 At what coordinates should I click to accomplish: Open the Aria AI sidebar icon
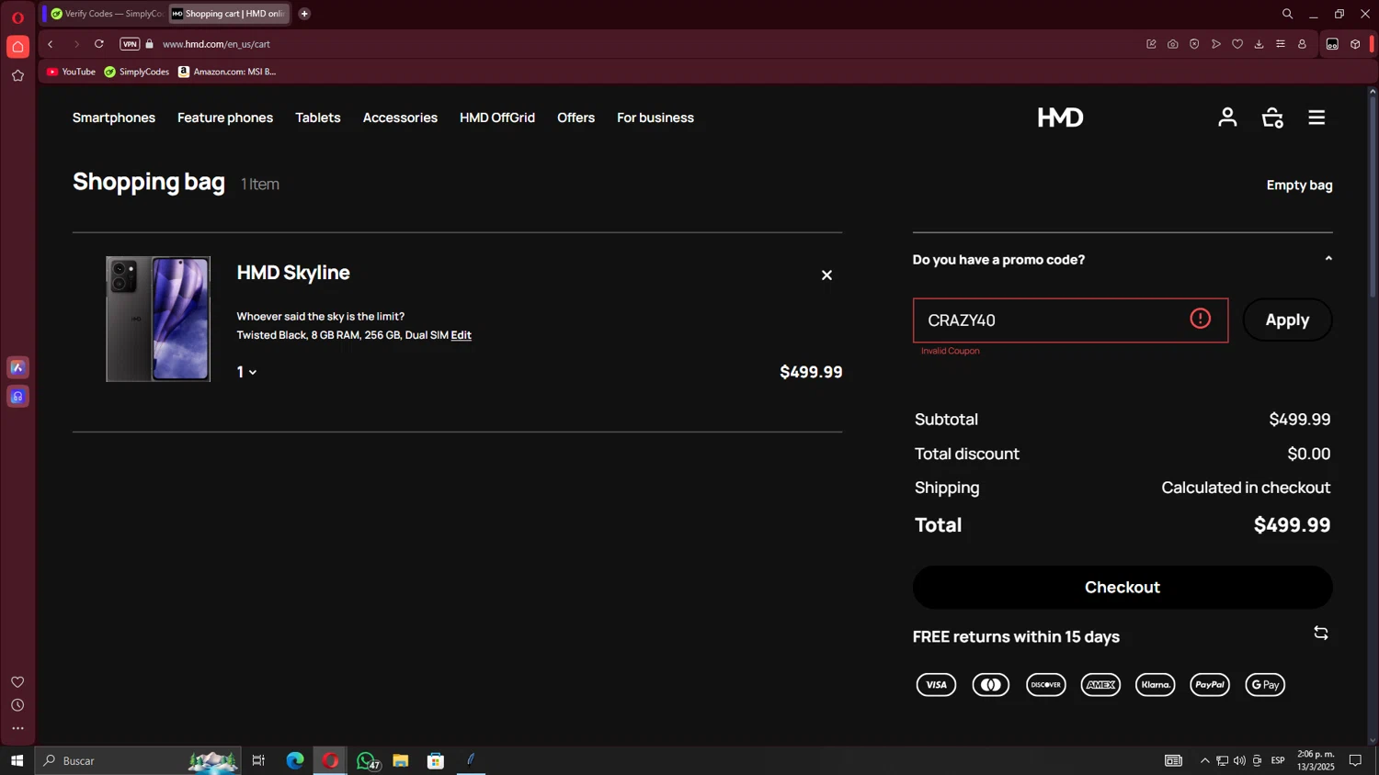tap(17, 367)
